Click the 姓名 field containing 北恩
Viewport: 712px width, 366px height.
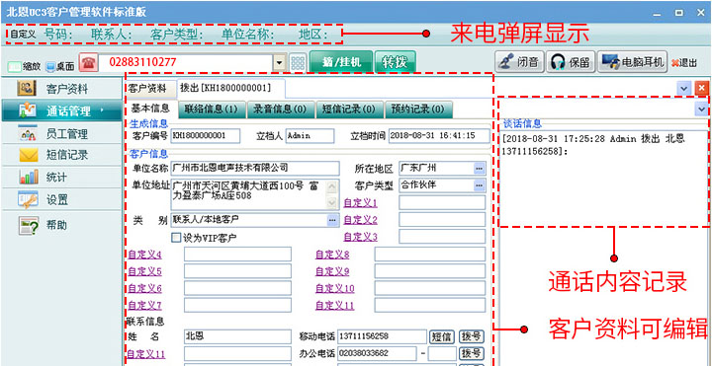(x=237, y=336)
